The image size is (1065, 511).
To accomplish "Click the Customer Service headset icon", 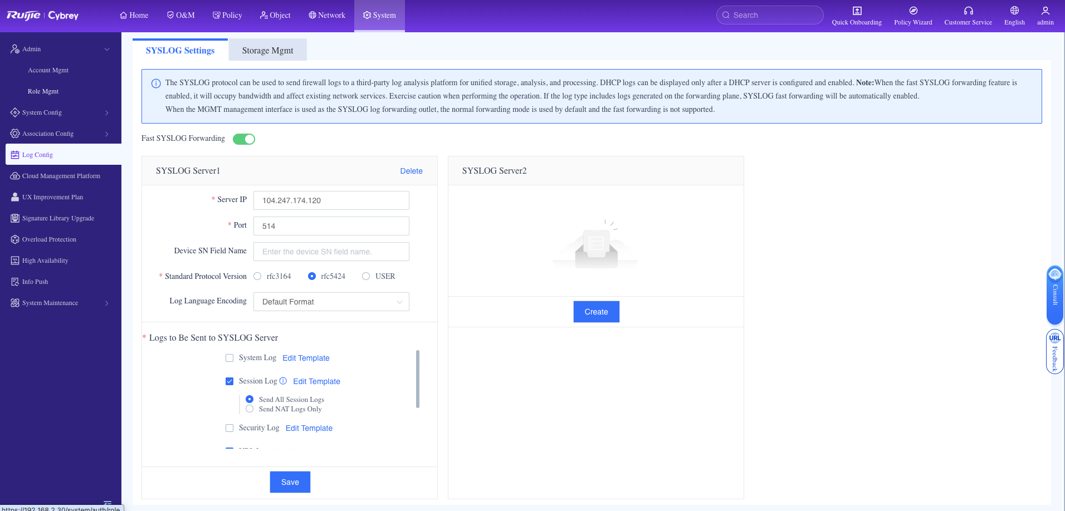I will pyautogui.click(x=968, y=11).
